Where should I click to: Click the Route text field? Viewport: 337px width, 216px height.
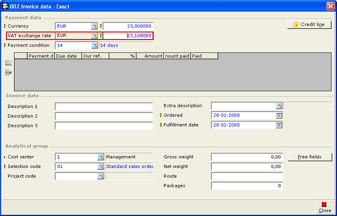coord(247,176)
